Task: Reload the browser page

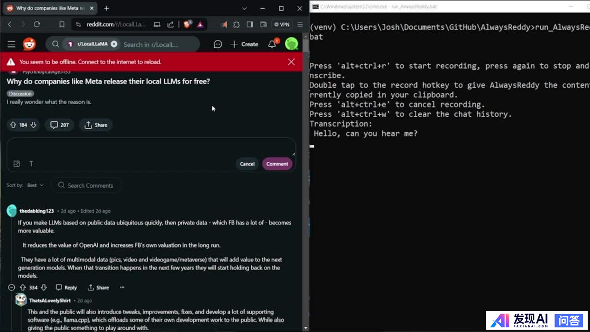Action: pos(37,24)
